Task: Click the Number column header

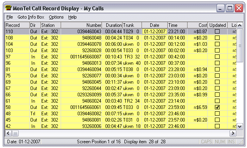Action: coord(81,25)
